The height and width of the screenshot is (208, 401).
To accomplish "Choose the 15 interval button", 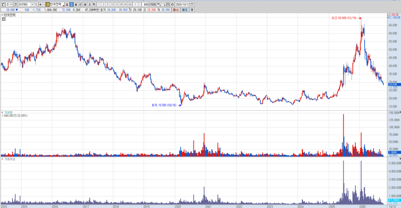I will pyautogui.click(x=117, y=5).
